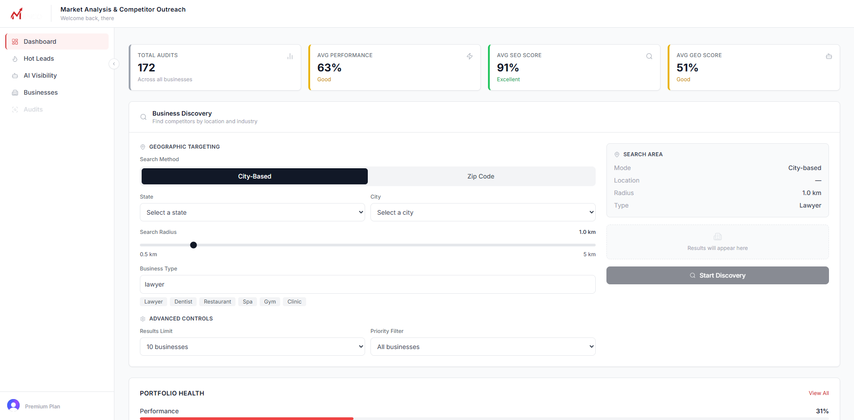Choose the Dentist business type chip
Viewport: 854px width, 420px height.
click(183, 302)
